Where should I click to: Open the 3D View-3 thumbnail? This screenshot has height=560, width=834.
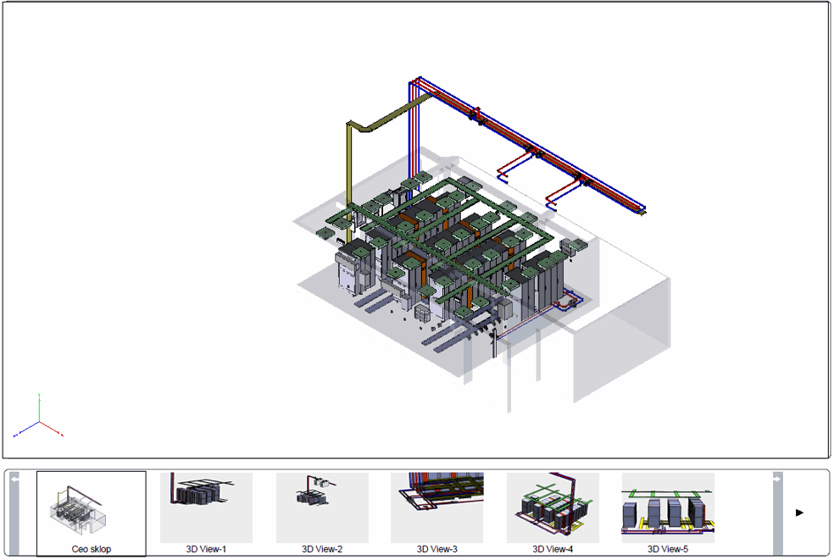pos(437,507)
